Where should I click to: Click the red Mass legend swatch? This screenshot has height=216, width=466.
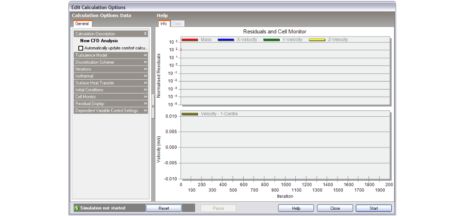coord(189,40)
